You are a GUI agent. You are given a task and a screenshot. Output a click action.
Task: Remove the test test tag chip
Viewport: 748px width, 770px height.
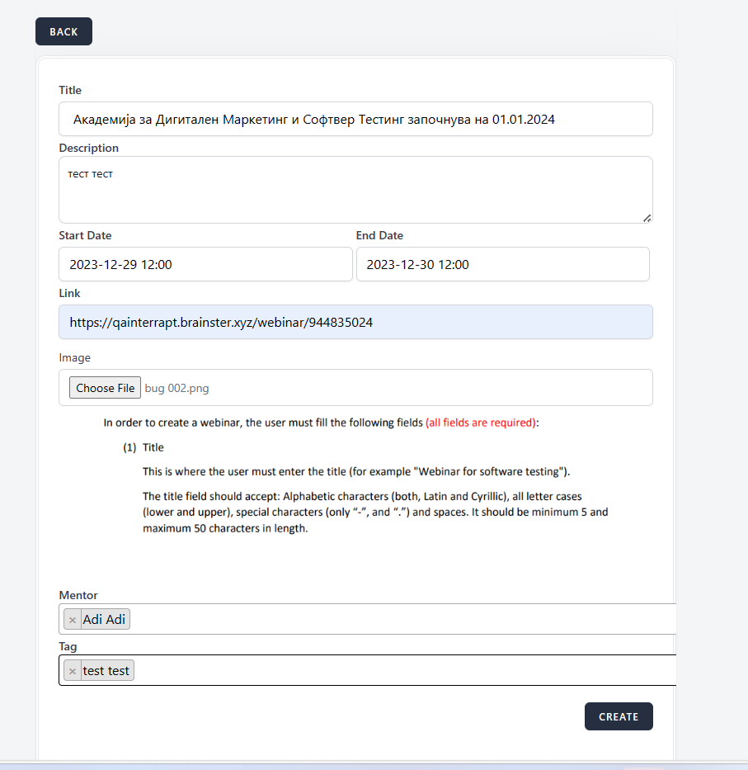tap(73, 671)
